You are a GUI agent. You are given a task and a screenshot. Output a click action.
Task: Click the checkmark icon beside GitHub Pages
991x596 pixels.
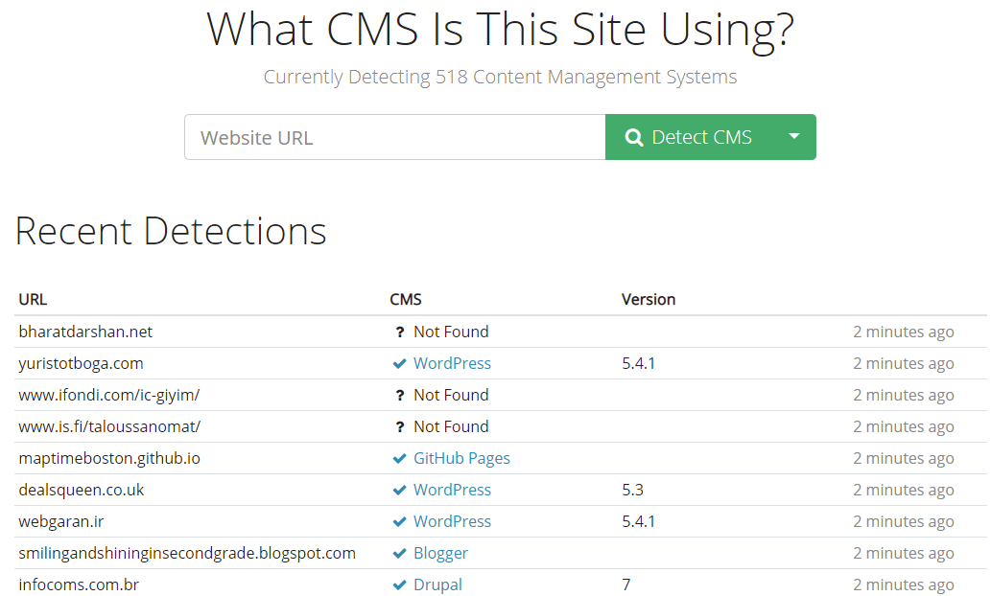tap(399, 458)
